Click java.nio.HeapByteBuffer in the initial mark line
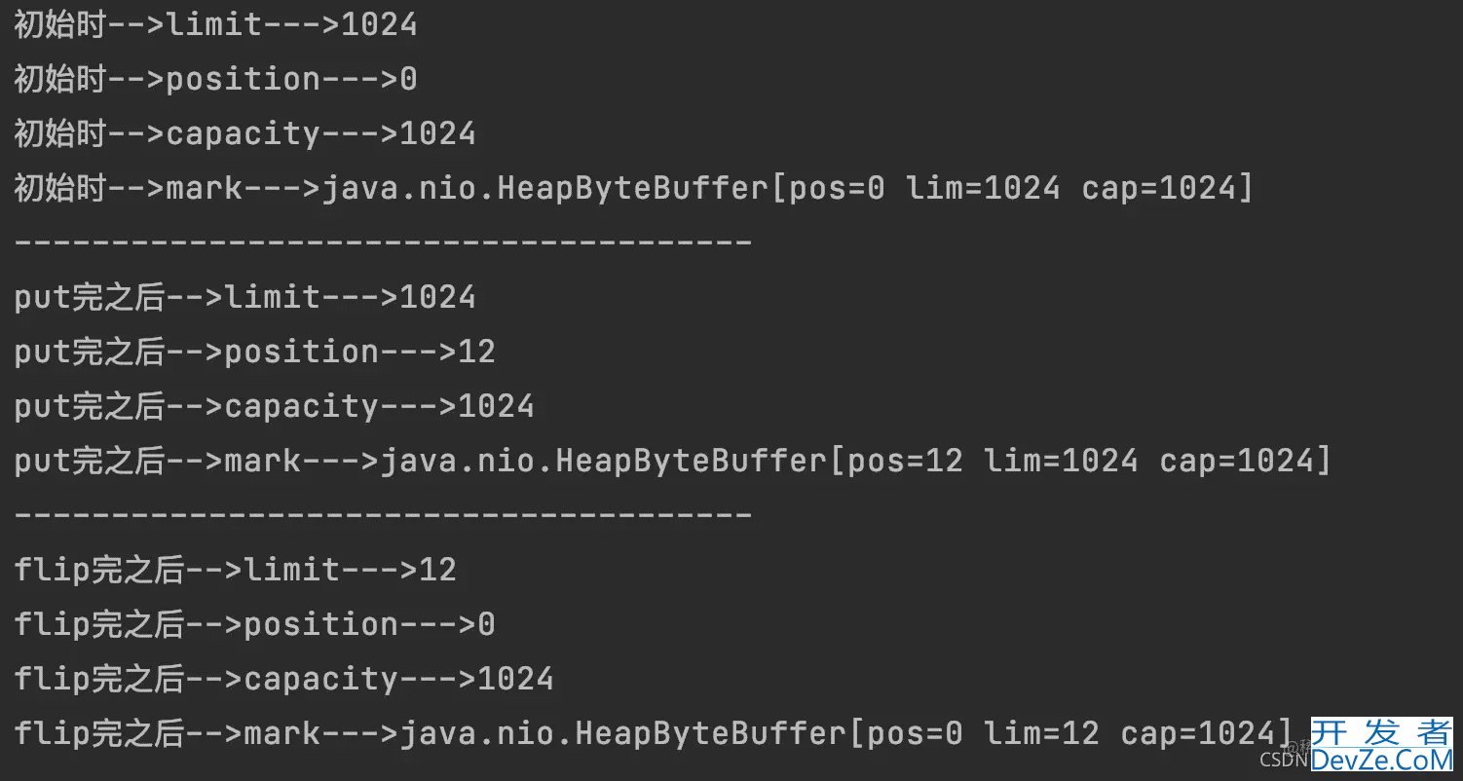This screenshot has height=781, width=1463. tap(545, 188)
